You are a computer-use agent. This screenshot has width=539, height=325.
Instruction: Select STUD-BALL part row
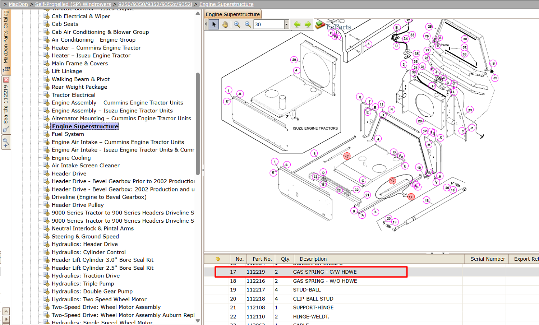point(372,290)
